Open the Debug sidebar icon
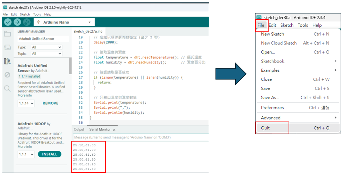 [x=8, y=75]
